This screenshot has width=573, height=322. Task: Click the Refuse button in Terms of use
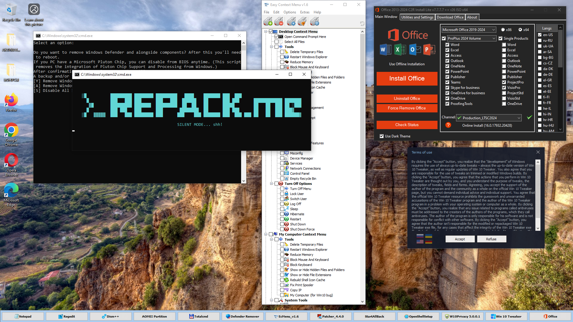click(491, 239)
